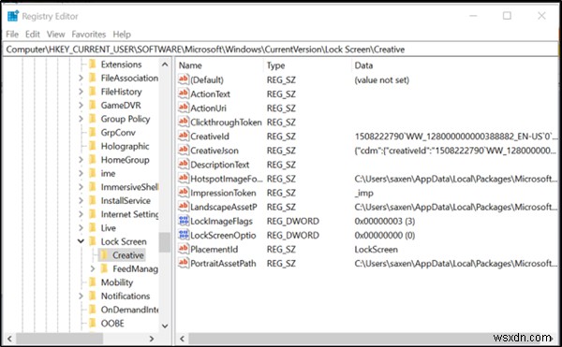Click the GameDVR folder icon

(x=93, y=105)
